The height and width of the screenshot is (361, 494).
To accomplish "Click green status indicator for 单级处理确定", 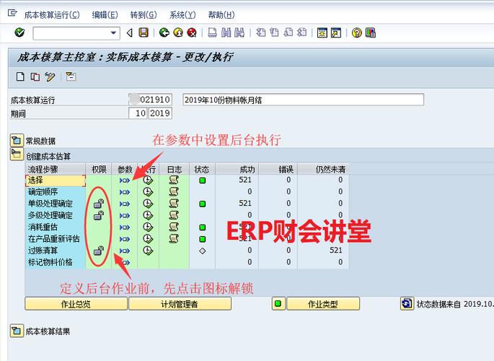I will (x=202, y=204).
